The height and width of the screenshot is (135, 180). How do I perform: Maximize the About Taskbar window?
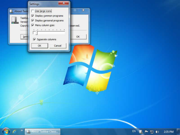75,10
